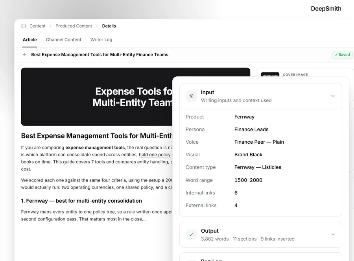Click the DeepSmith logo text

point(326,9)
